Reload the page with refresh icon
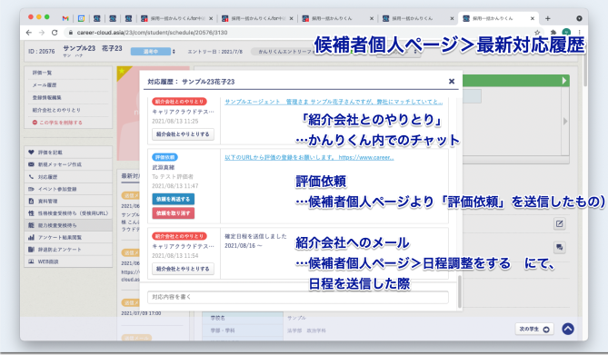The height and width of the screenshot is (355, 608). (55, 33)
